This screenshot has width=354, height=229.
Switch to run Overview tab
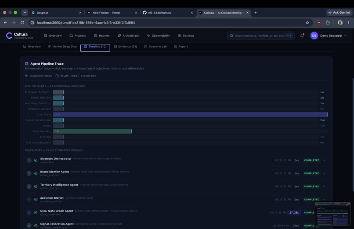pyautogui.click(x=32, y=46)
